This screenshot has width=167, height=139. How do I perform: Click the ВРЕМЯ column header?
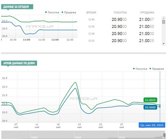coord(91,13)
